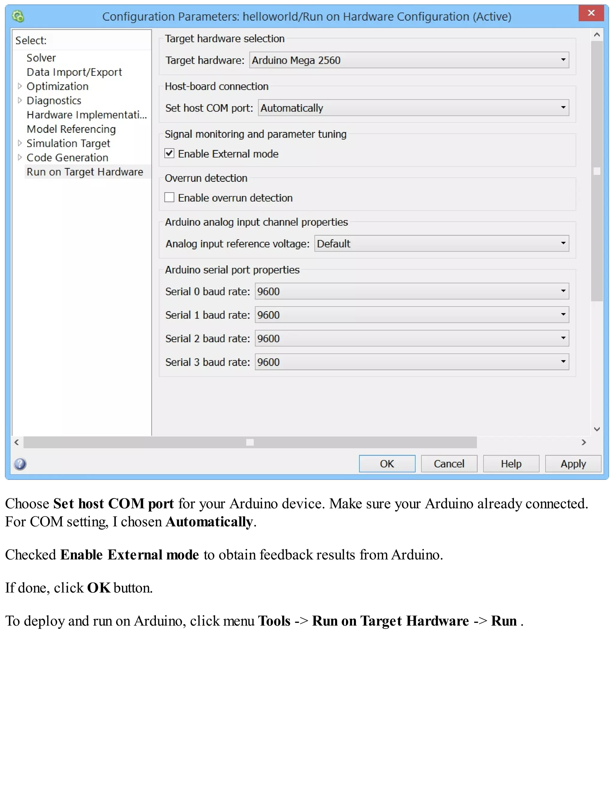Image resolution: width=614 pixels, height=794 pixels.
Task: Click the Simulink gear icon in title bar
Action: (x=18, y=16)
